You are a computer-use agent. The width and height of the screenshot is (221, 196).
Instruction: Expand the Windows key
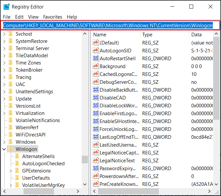[x=4, y=142]
